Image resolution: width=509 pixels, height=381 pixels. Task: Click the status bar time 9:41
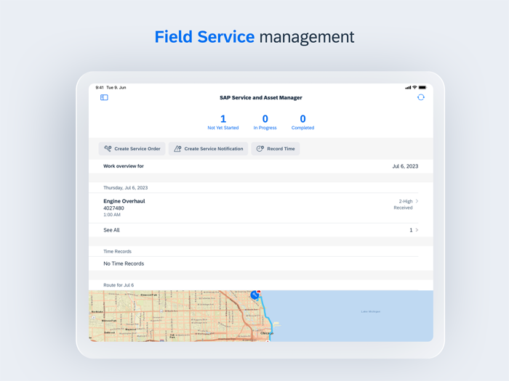[100, 88]
